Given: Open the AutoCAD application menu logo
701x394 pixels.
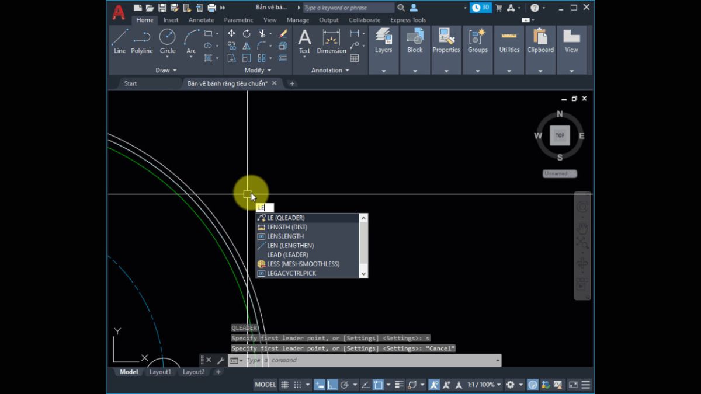Looking at the screenshot, I should (119, 12).
